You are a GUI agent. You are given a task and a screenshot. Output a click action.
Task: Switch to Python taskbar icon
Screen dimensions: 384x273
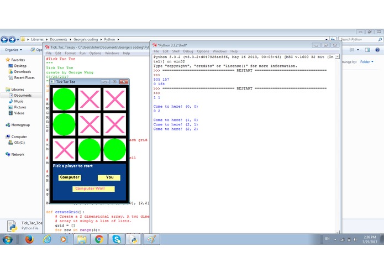[x=134, y=239]
